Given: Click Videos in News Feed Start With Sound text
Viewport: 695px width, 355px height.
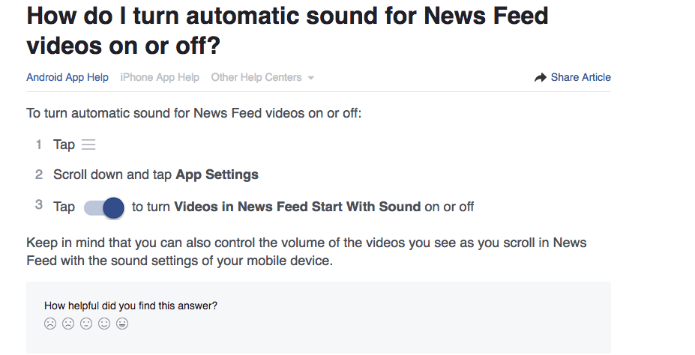Looking at the screenshot, I should [x=298, y=207].
